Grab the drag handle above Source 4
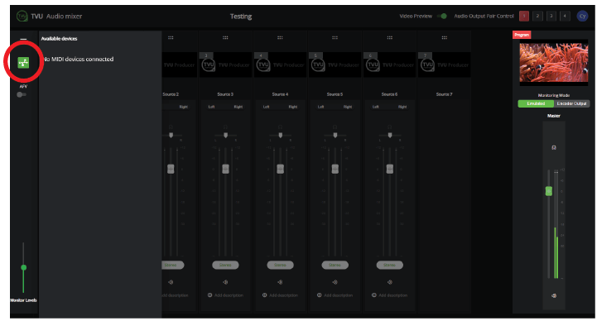 280,38
